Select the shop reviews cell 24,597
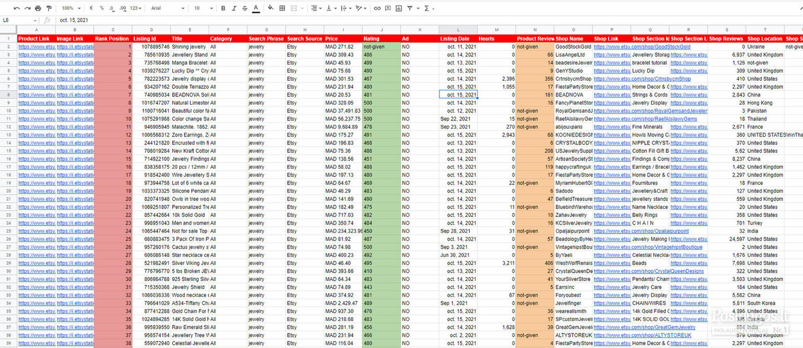This screenshot has width=803, height=348. click(x=727, y=239)
